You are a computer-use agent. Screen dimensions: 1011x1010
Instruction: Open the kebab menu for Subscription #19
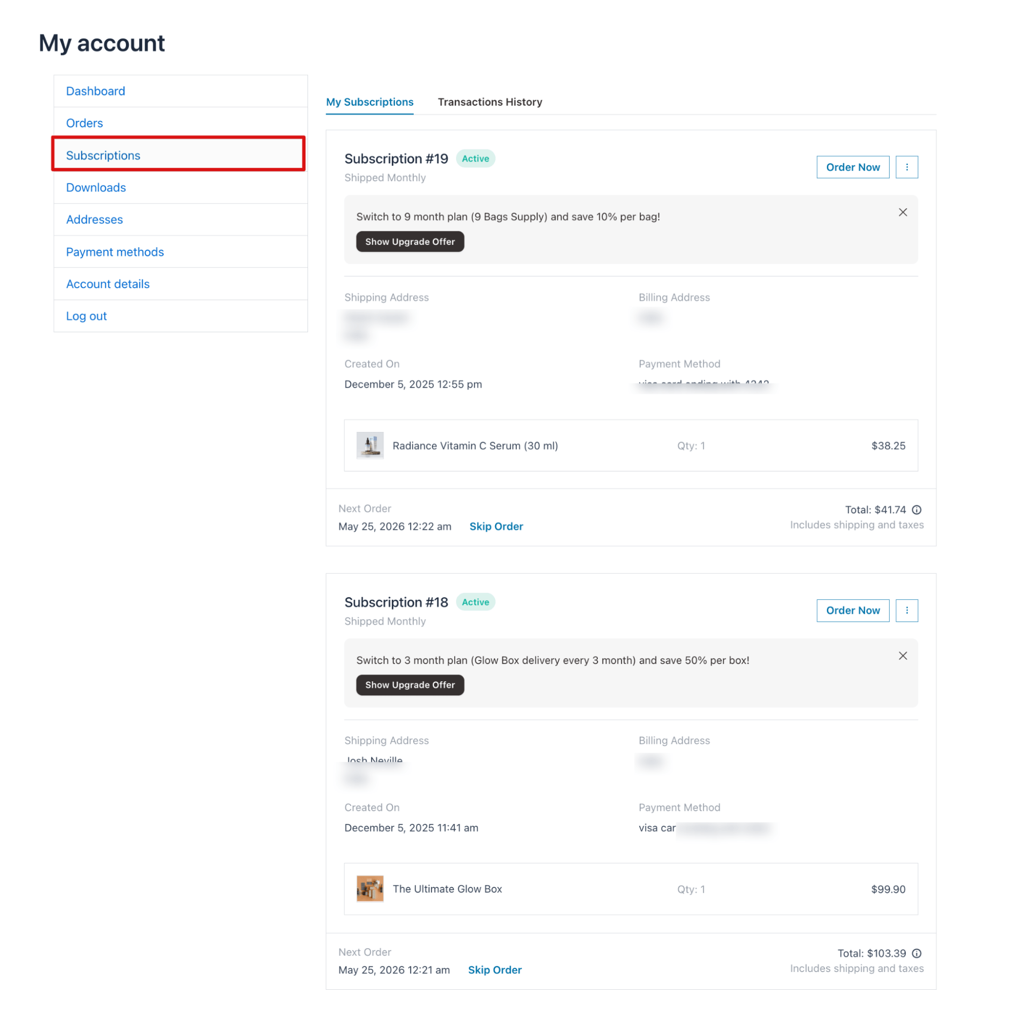[907, 166]
